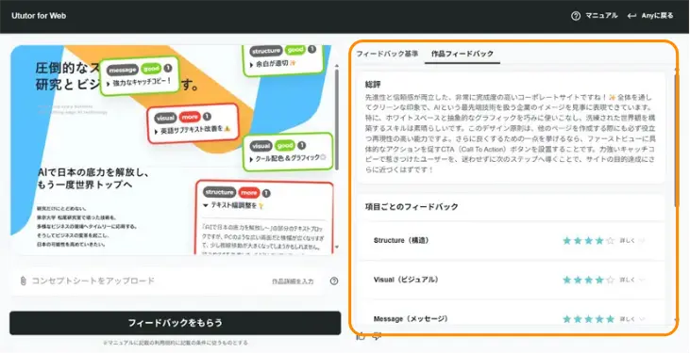The width and height of the screenshot is (690, 353).
Task: Expand 詳しく for Structure（構造）
Action: [x=632, y=241]
